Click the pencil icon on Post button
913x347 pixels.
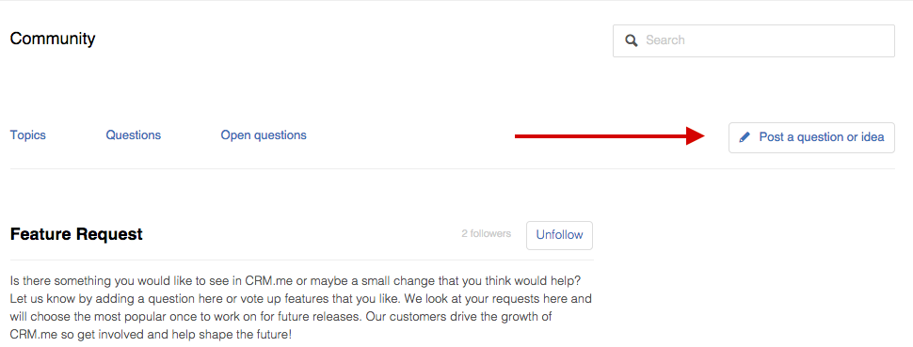(745, 137)
